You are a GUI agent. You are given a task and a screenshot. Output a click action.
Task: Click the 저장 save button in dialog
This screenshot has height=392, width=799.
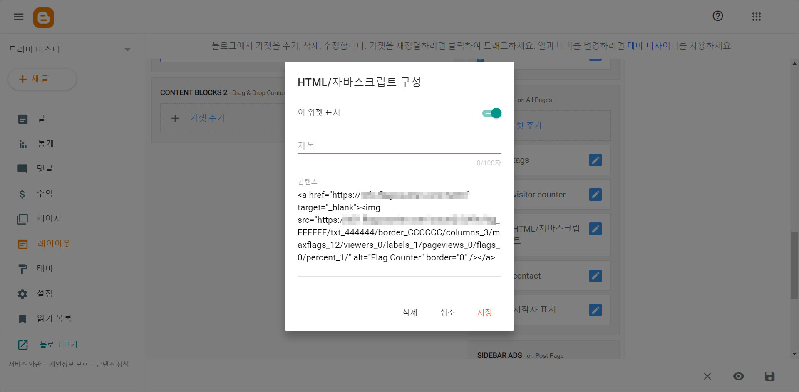pos(485,312)
